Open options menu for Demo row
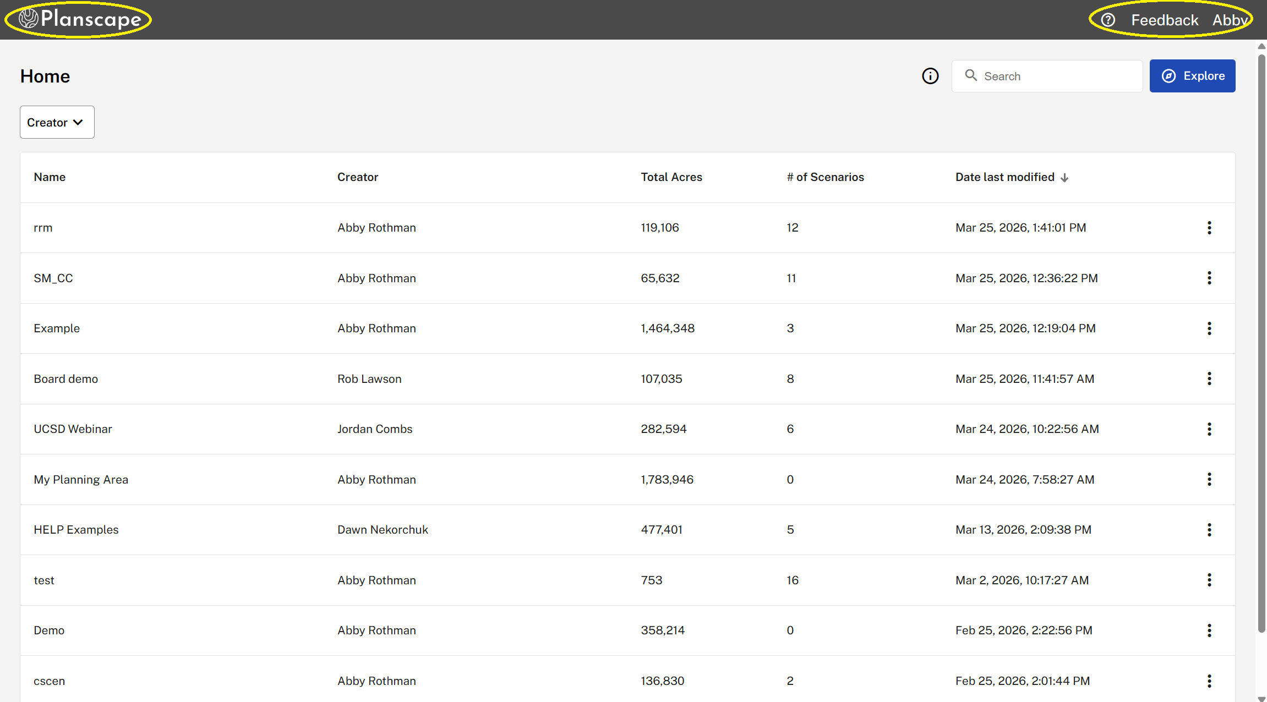 (1209, 630)
